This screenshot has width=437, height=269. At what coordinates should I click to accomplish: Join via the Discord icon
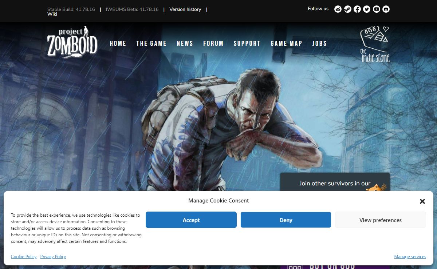pyautogui.click(x=386, y=9)
